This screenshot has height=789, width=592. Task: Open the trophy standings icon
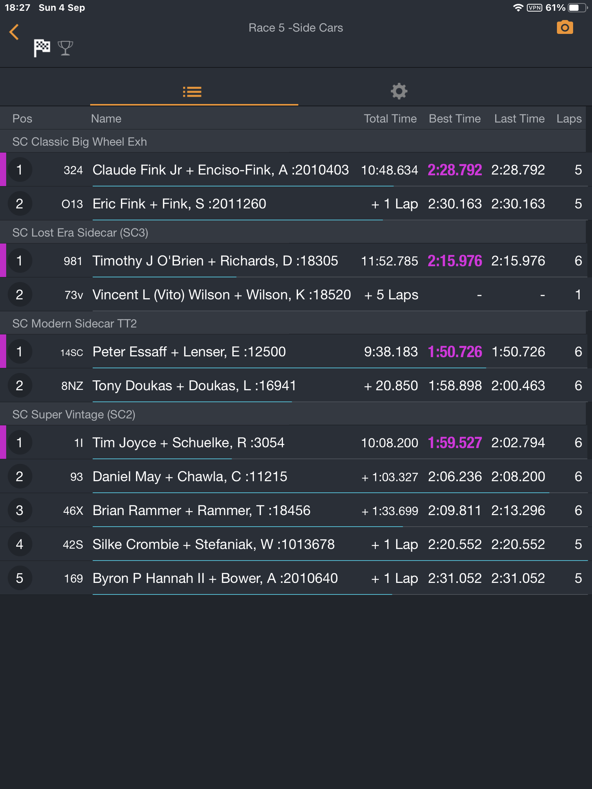[x=65, y=48]
